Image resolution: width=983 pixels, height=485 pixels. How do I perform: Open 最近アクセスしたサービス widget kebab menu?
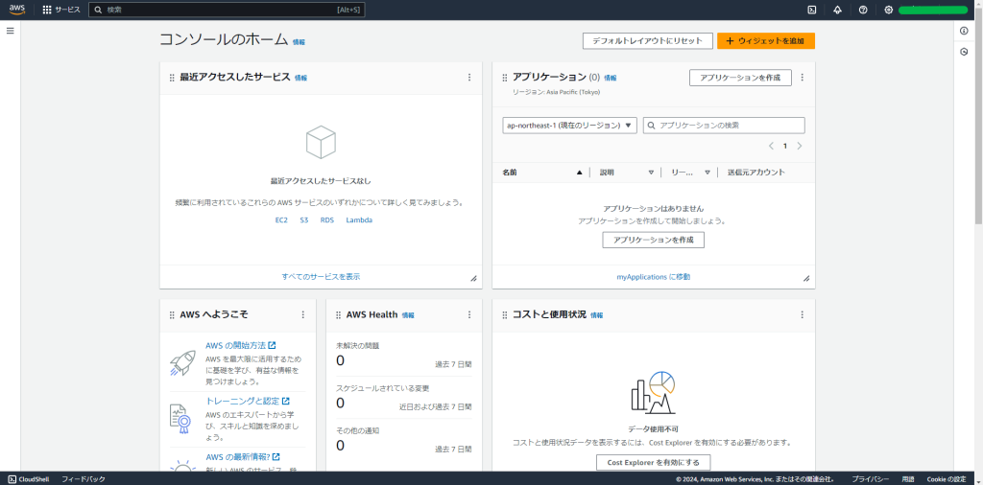pyautogui.click(x=469, y=78)
